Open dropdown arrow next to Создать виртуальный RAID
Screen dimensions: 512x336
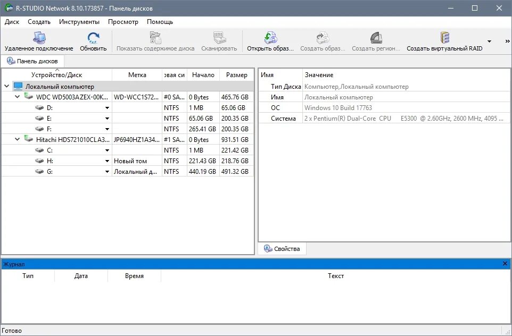tap(489, 41)
